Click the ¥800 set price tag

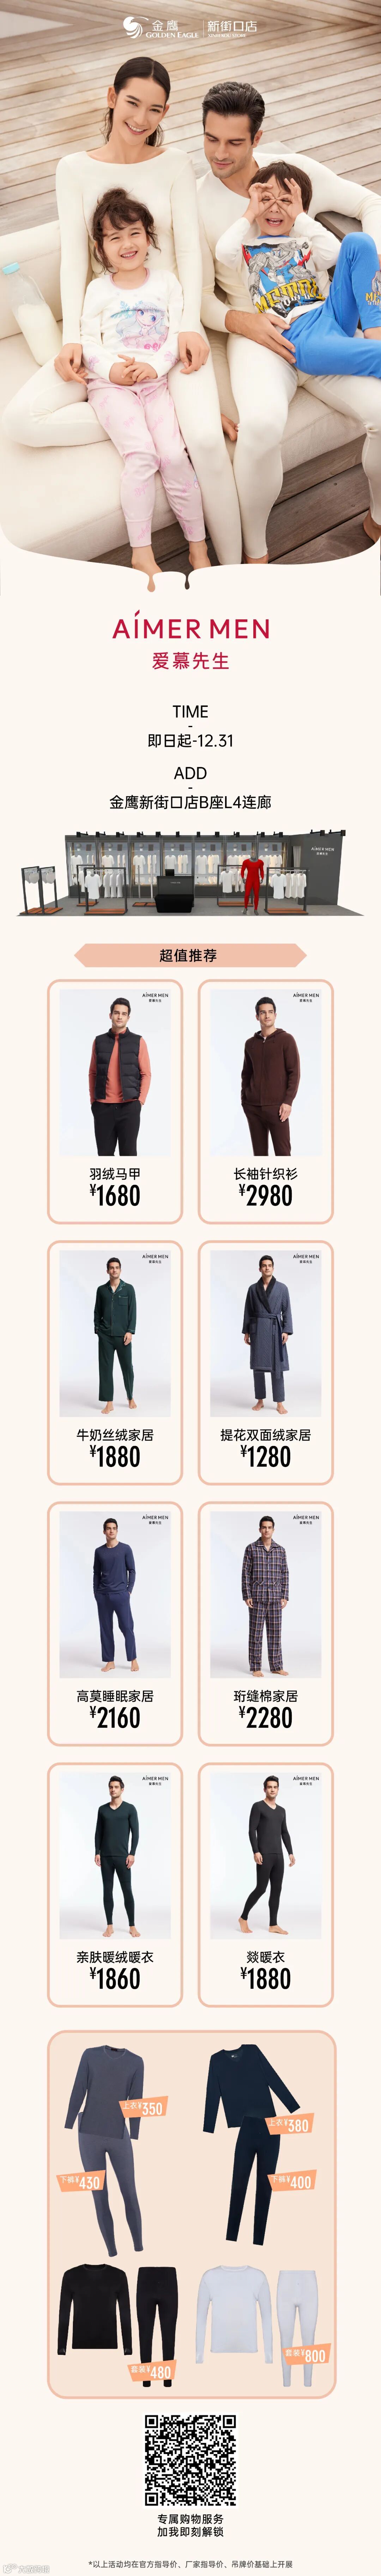[x=306, y=2354]
